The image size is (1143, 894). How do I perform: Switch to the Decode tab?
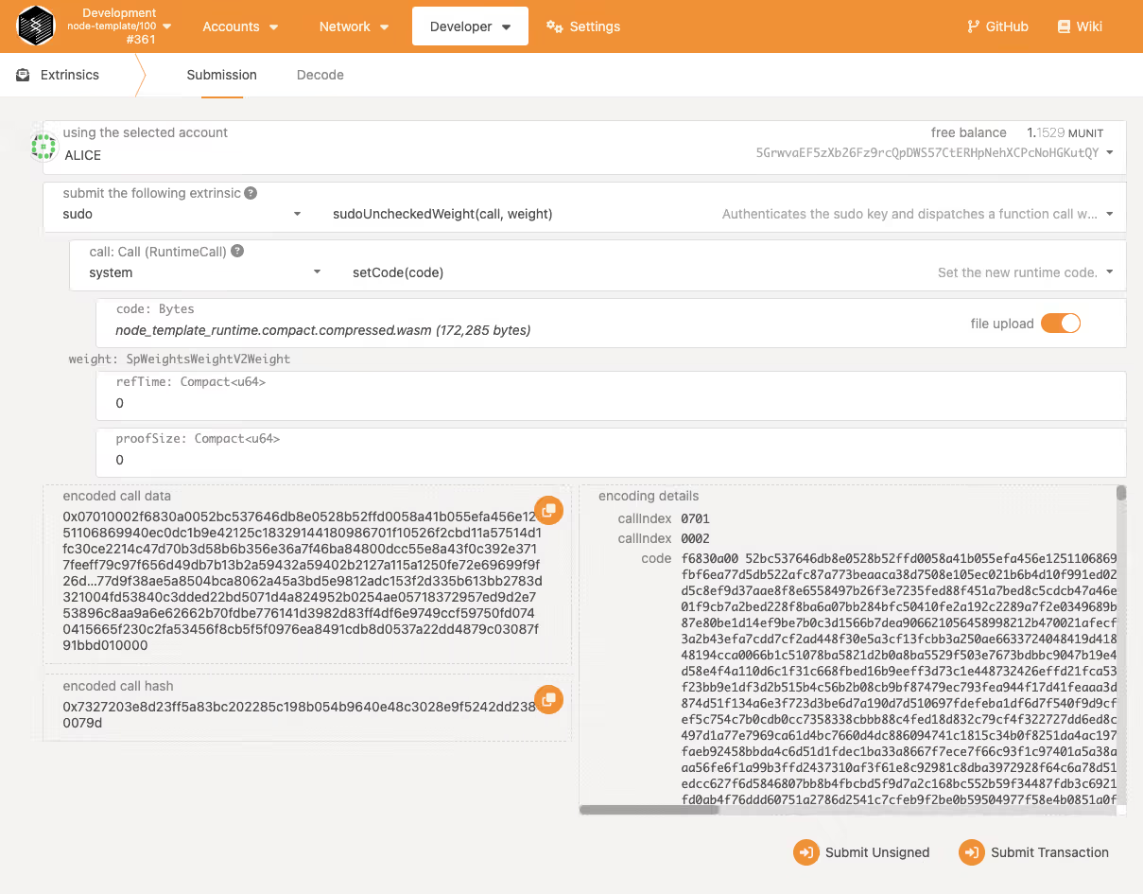(x=320, y=75)
